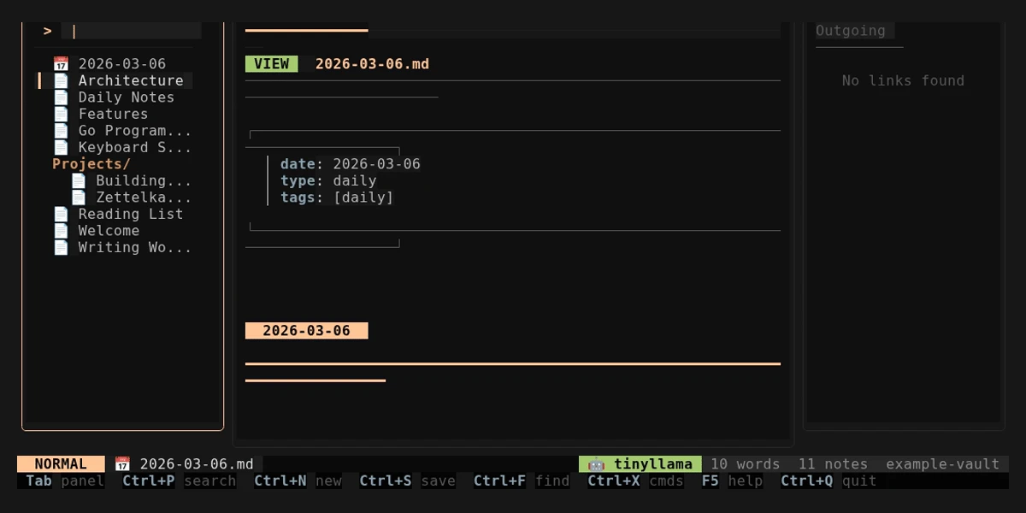The height and width of the screenshot is (513, 1026).
Task: Click the 10 words count
Action: tap(746, 464)
